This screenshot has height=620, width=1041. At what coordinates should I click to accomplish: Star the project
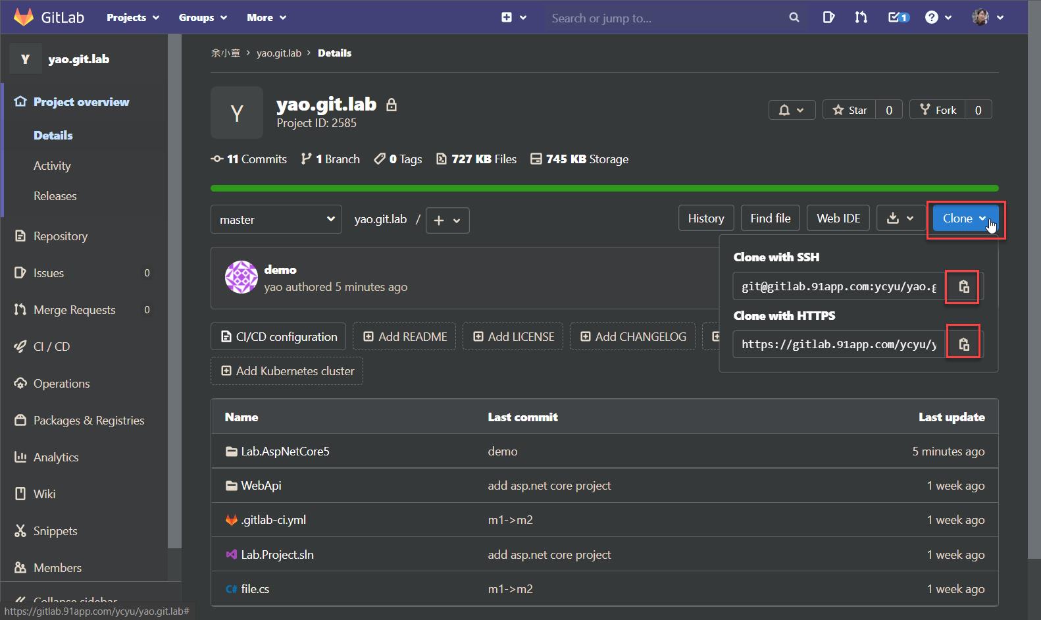(850, 110)
